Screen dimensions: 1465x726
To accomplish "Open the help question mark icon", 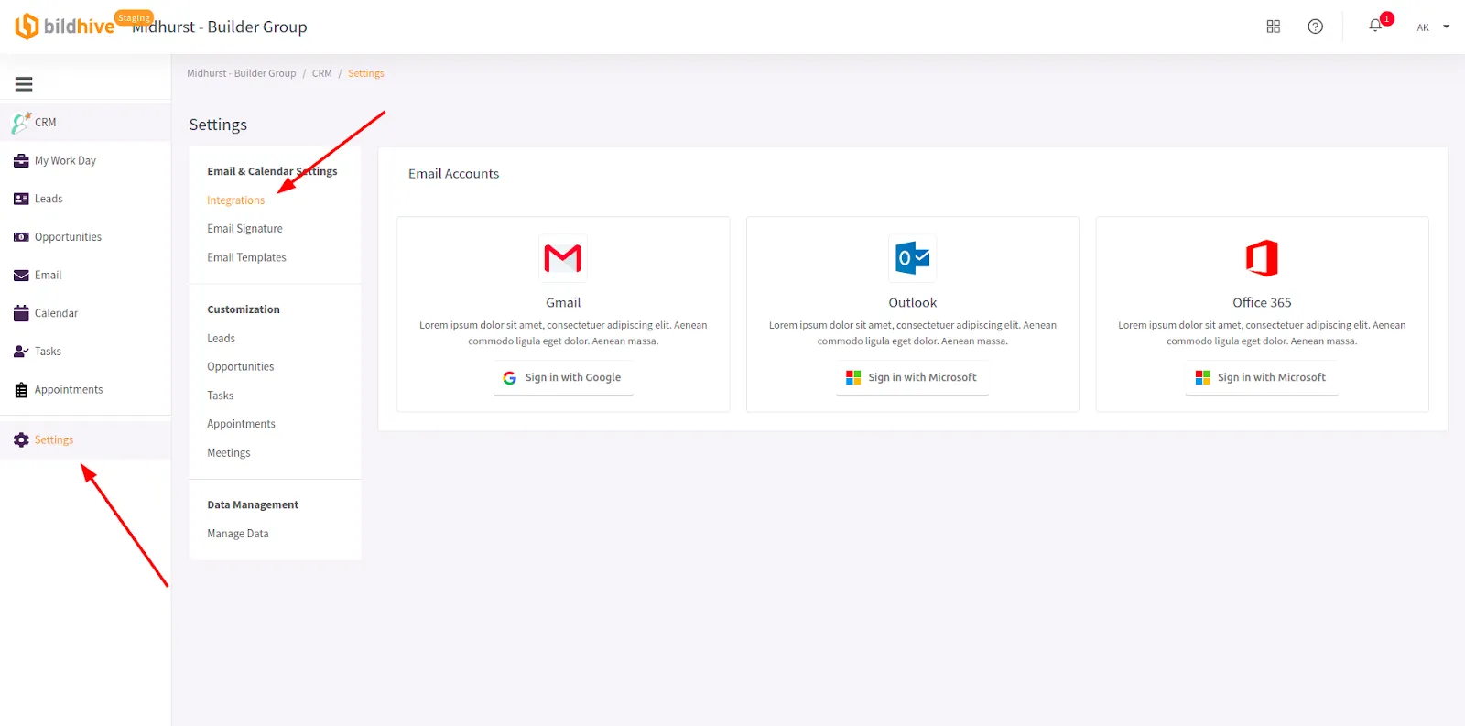I will (x=1315, y=27).
